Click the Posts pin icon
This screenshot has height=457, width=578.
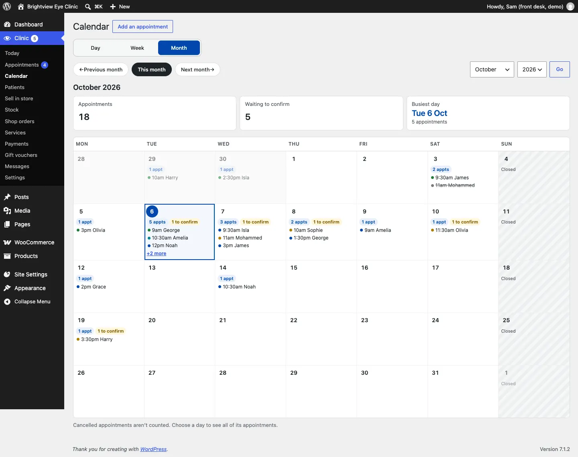[x=7, y=197]
